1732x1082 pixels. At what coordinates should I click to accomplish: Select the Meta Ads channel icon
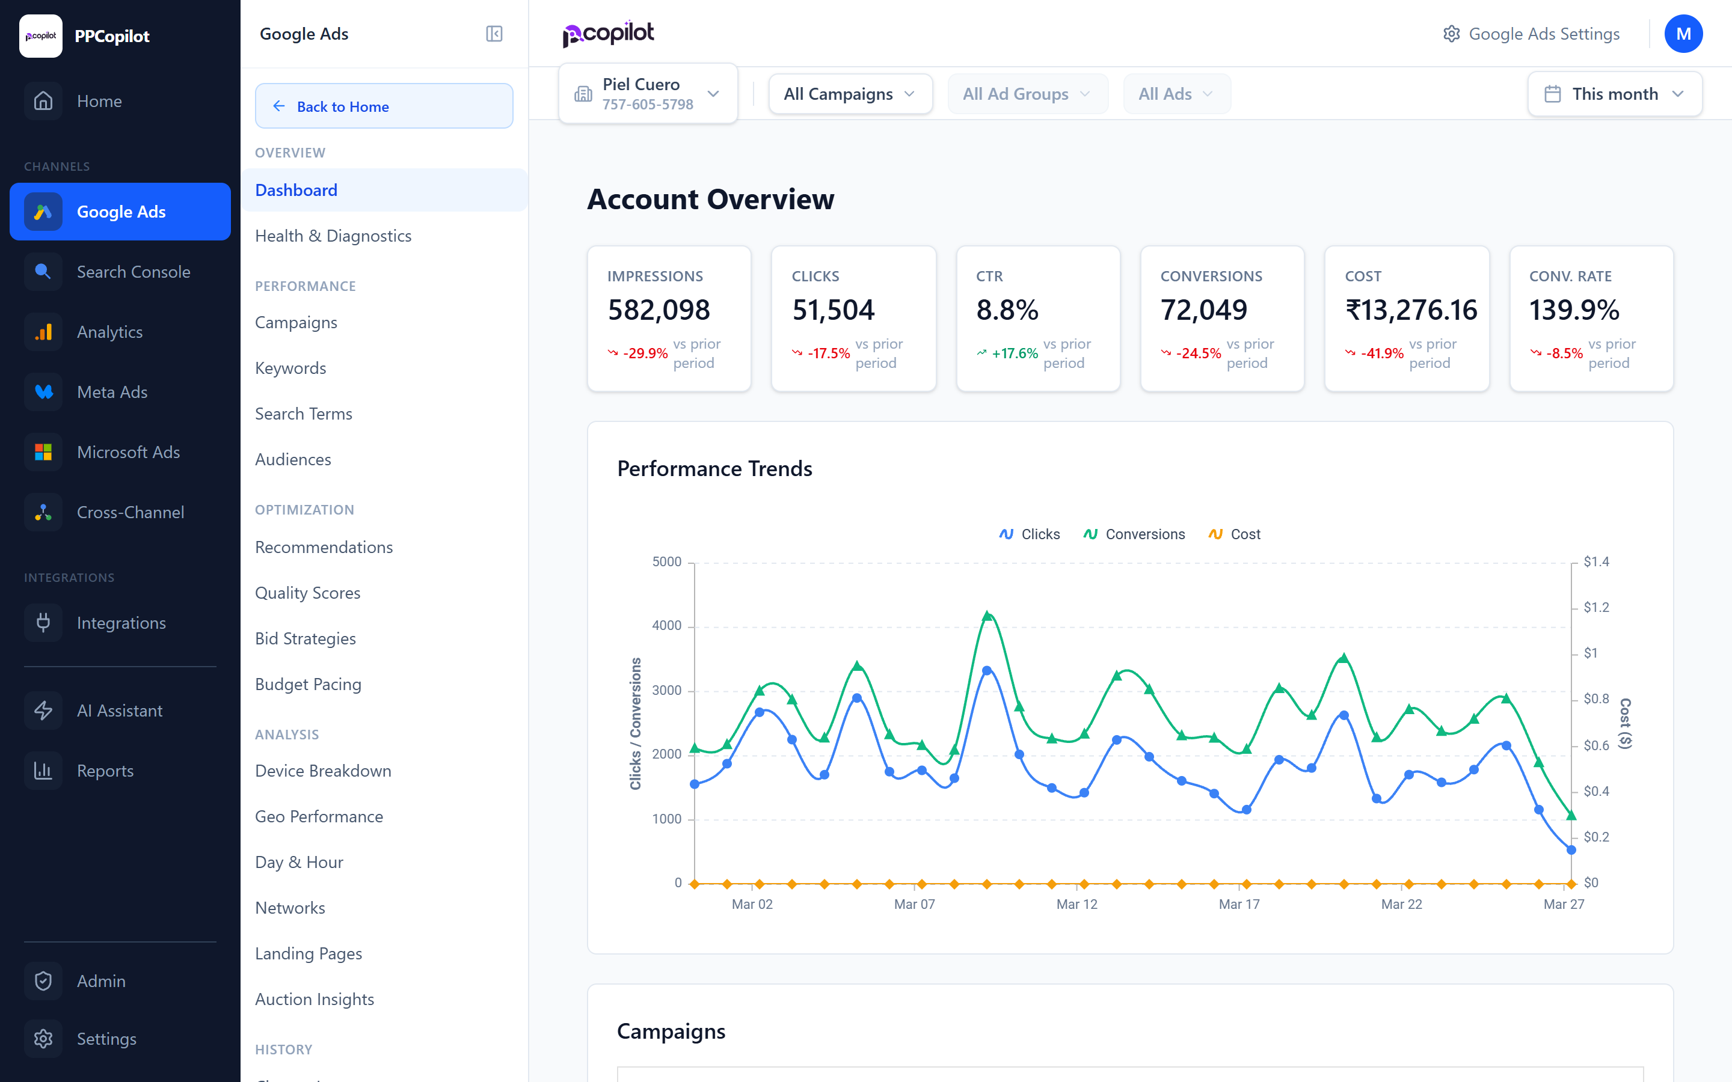tap(43, 391)
